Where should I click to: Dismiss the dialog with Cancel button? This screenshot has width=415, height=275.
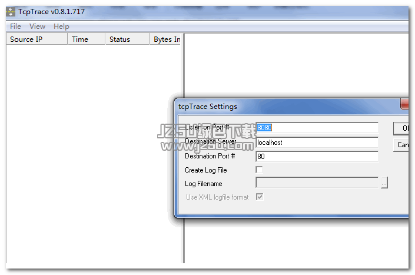pos(401,145)
